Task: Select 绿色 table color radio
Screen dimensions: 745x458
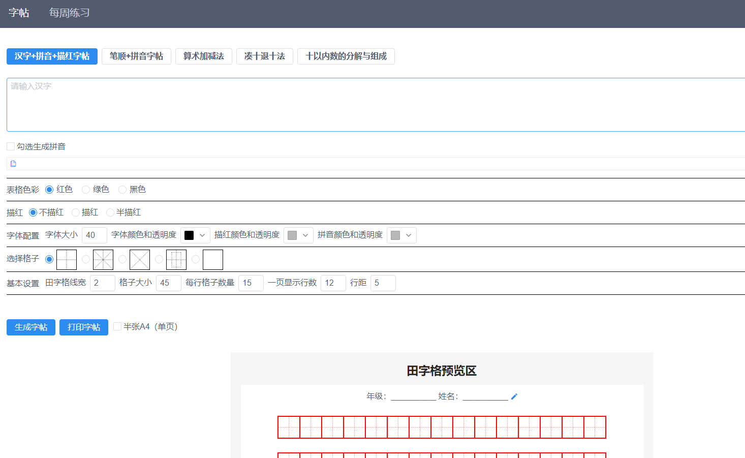Action: click(86, 190)
